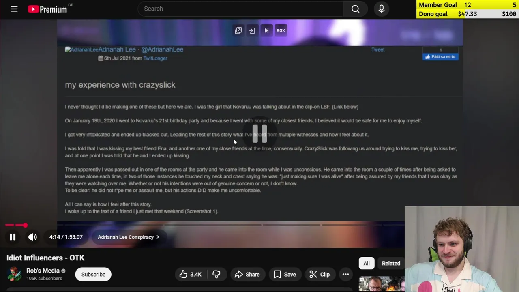Open Adrianah Lee profile name link
The height and width of the screenshot is (292, 519).
coord(117,49)
